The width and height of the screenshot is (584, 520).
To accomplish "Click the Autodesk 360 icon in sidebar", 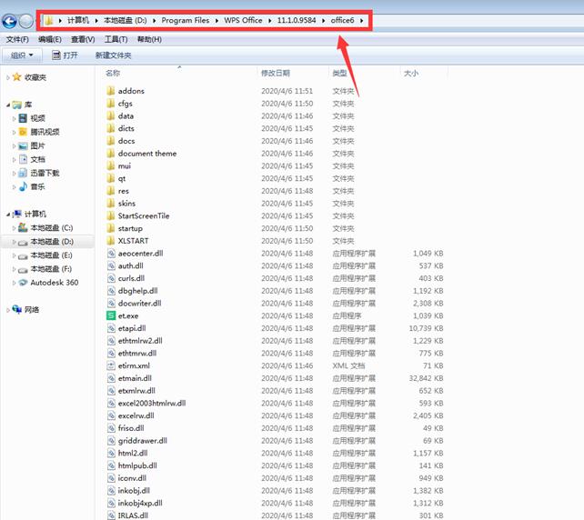I will (x=23, y=283).
